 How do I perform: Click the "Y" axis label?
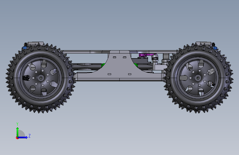[x=17, y=124]
